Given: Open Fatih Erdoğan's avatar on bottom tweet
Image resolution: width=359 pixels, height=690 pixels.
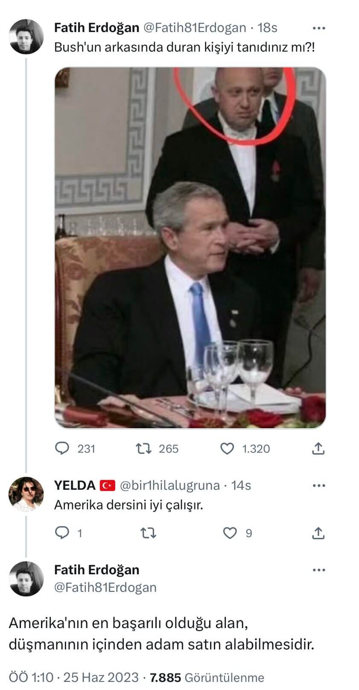Looking at the screenshot, I should (26, 579).
